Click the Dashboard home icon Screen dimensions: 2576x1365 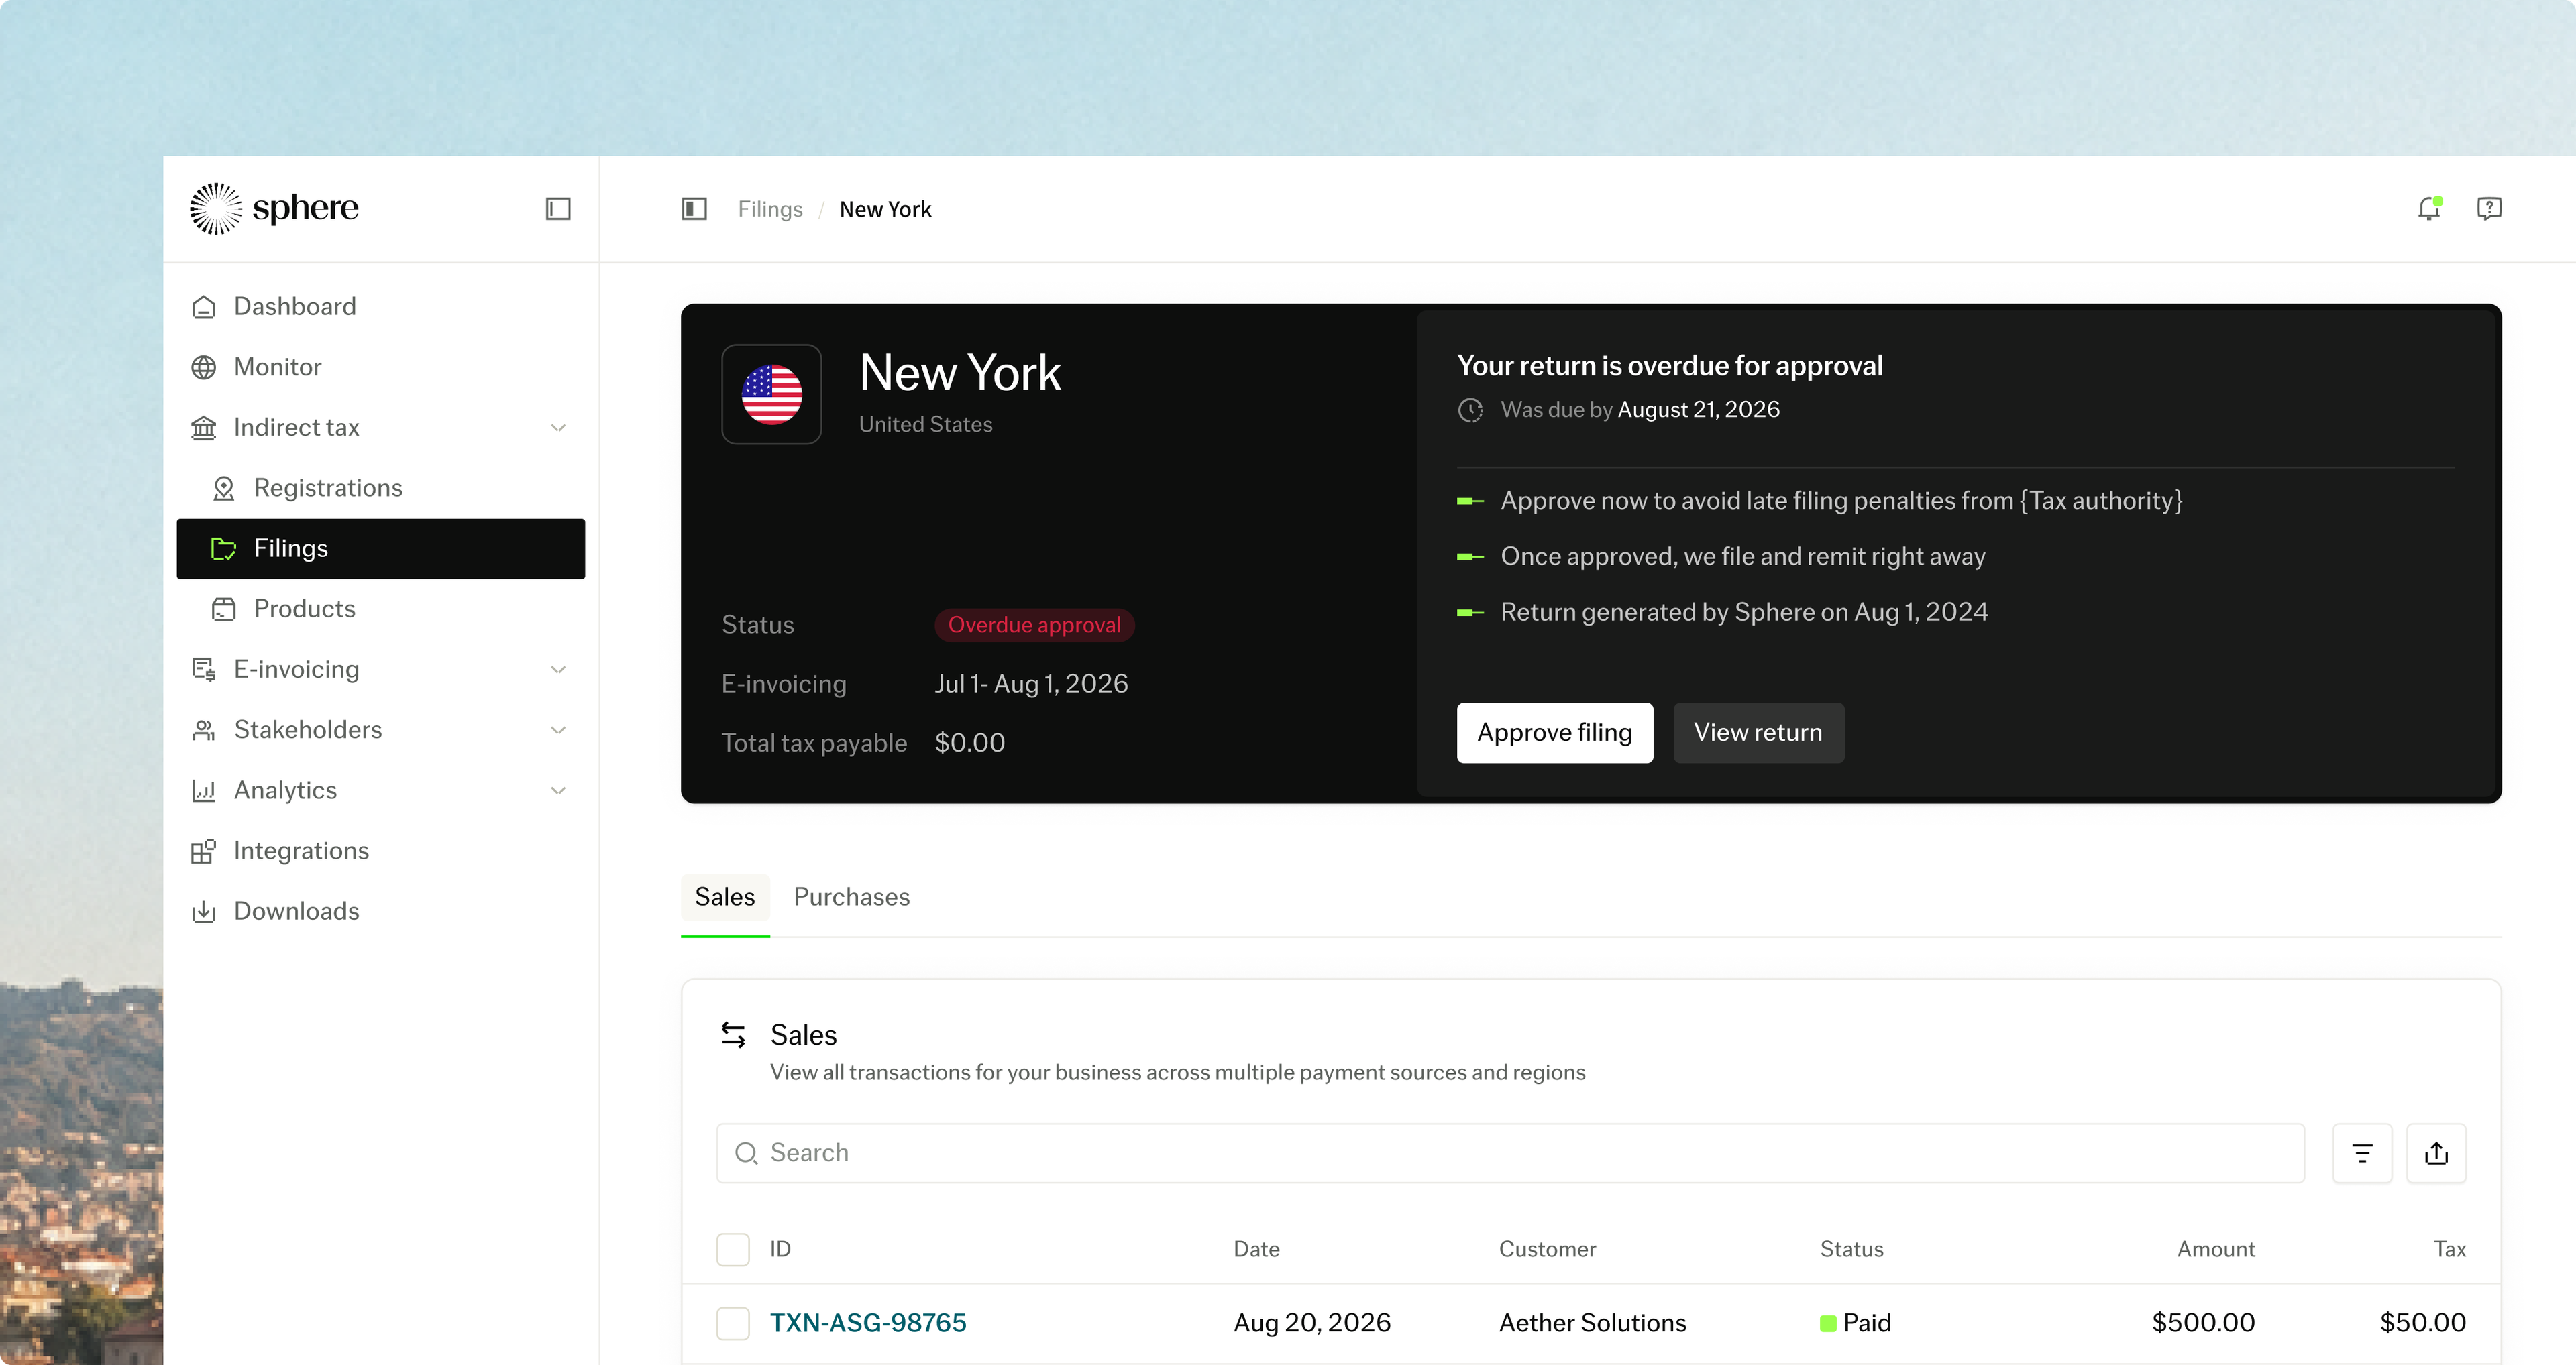click(204, 307)
